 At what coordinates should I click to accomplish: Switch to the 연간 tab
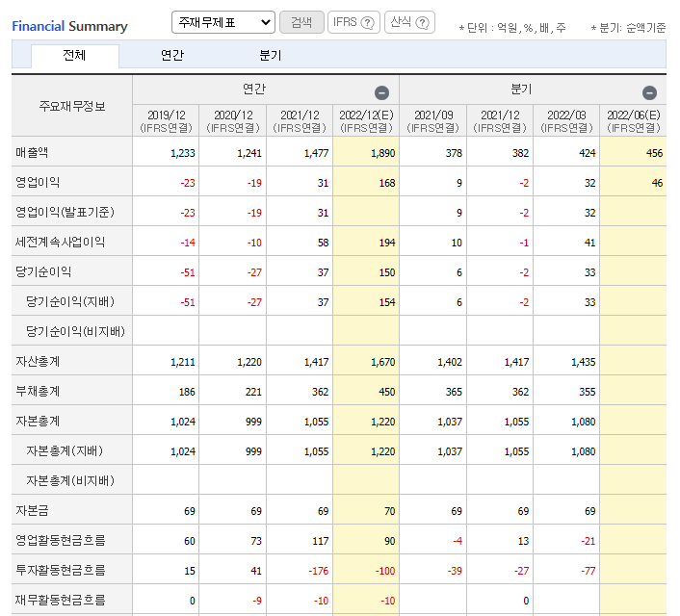click(172, 56)
